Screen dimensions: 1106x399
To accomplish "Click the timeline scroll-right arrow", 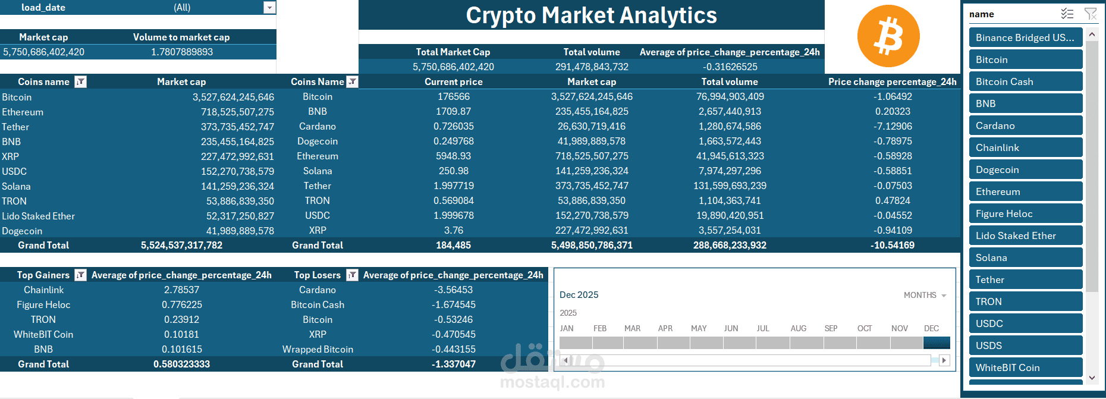I will pos(944,360).
